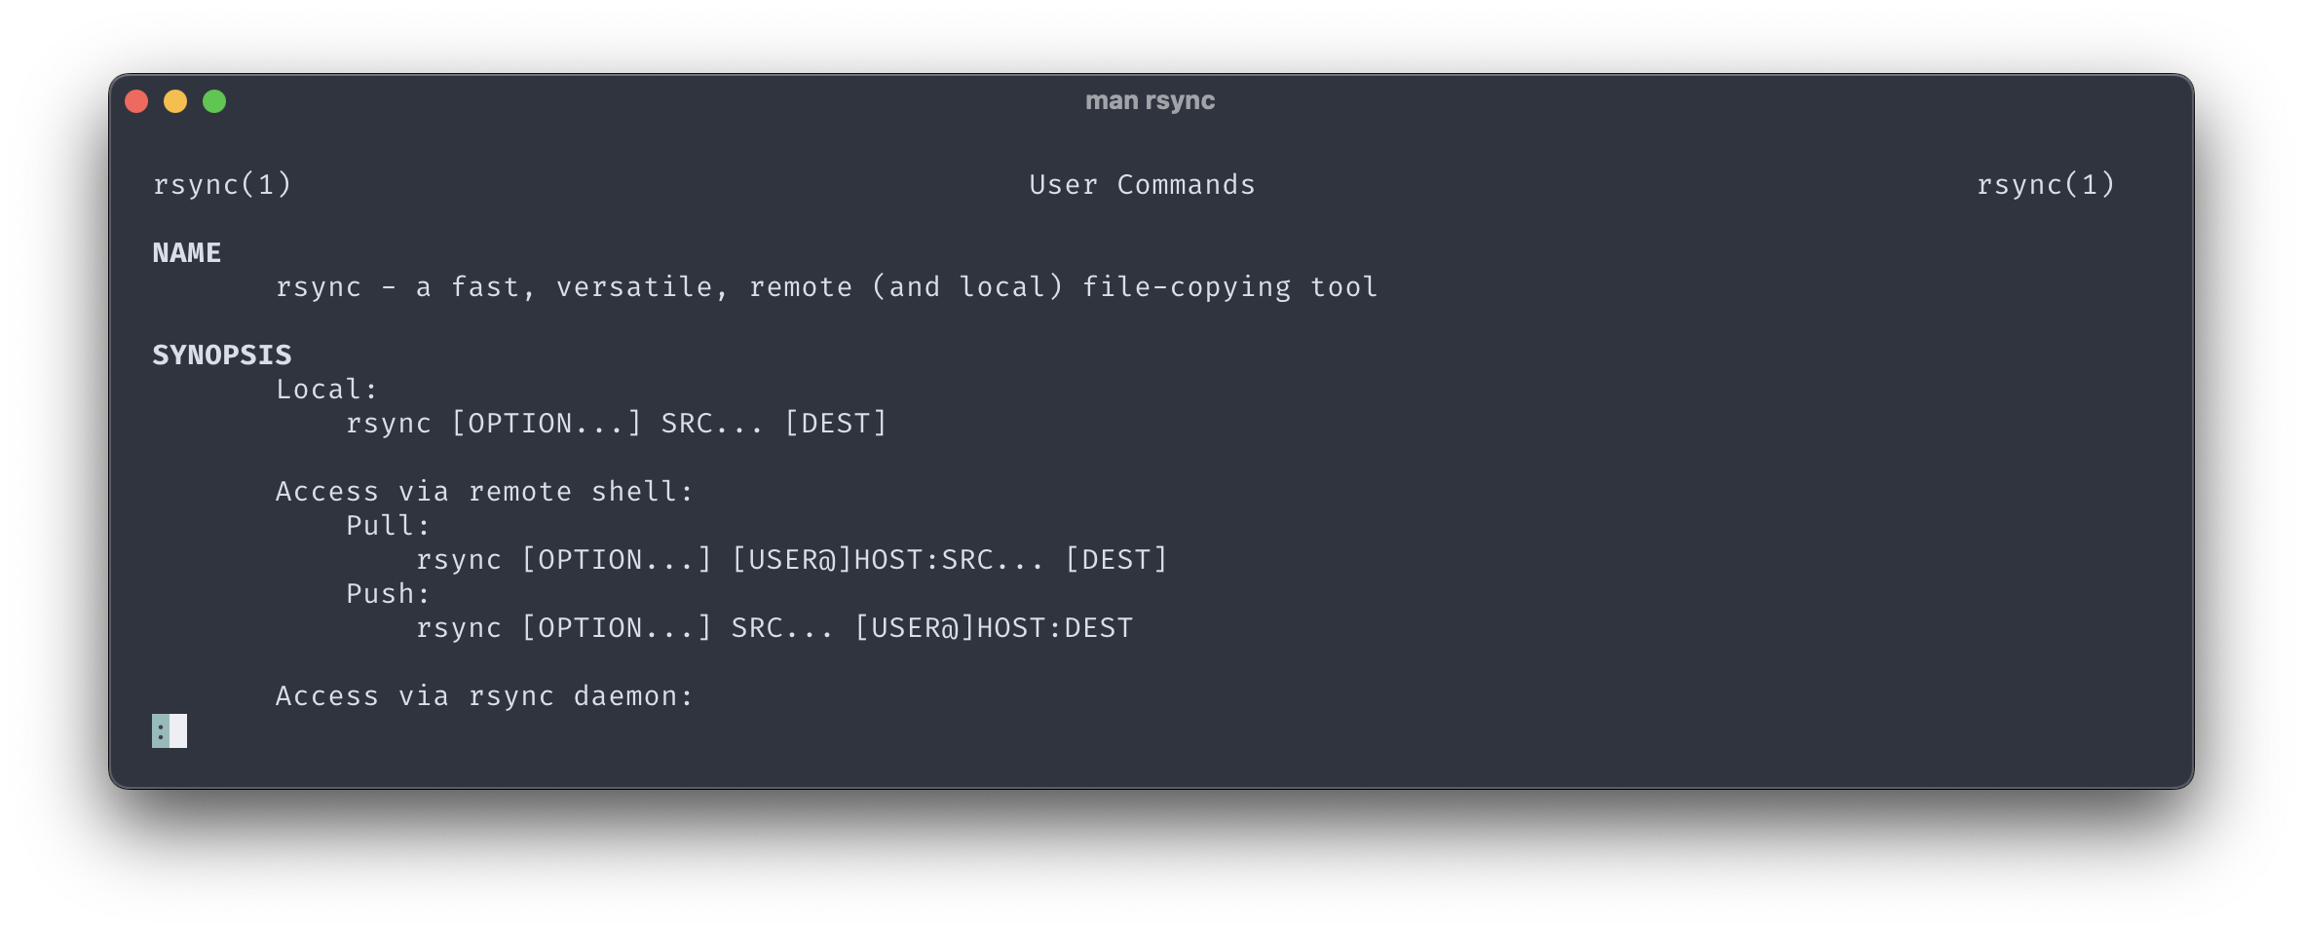Screen dimensions: 2303x933
Task: Click the left rsync(1) header text
Action: pyautogui.click(x=222, y=185)
